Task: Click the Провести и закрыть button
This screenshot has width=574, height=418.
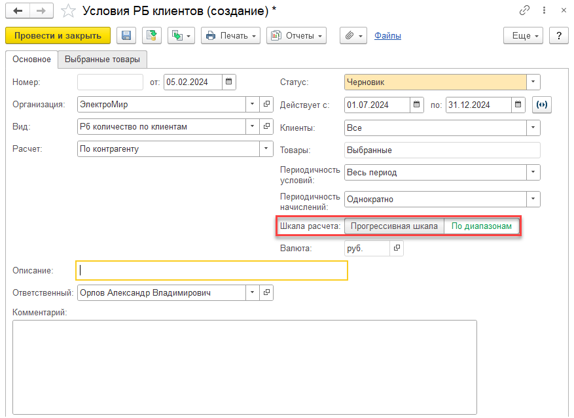Action: click(x=58, y=36)
